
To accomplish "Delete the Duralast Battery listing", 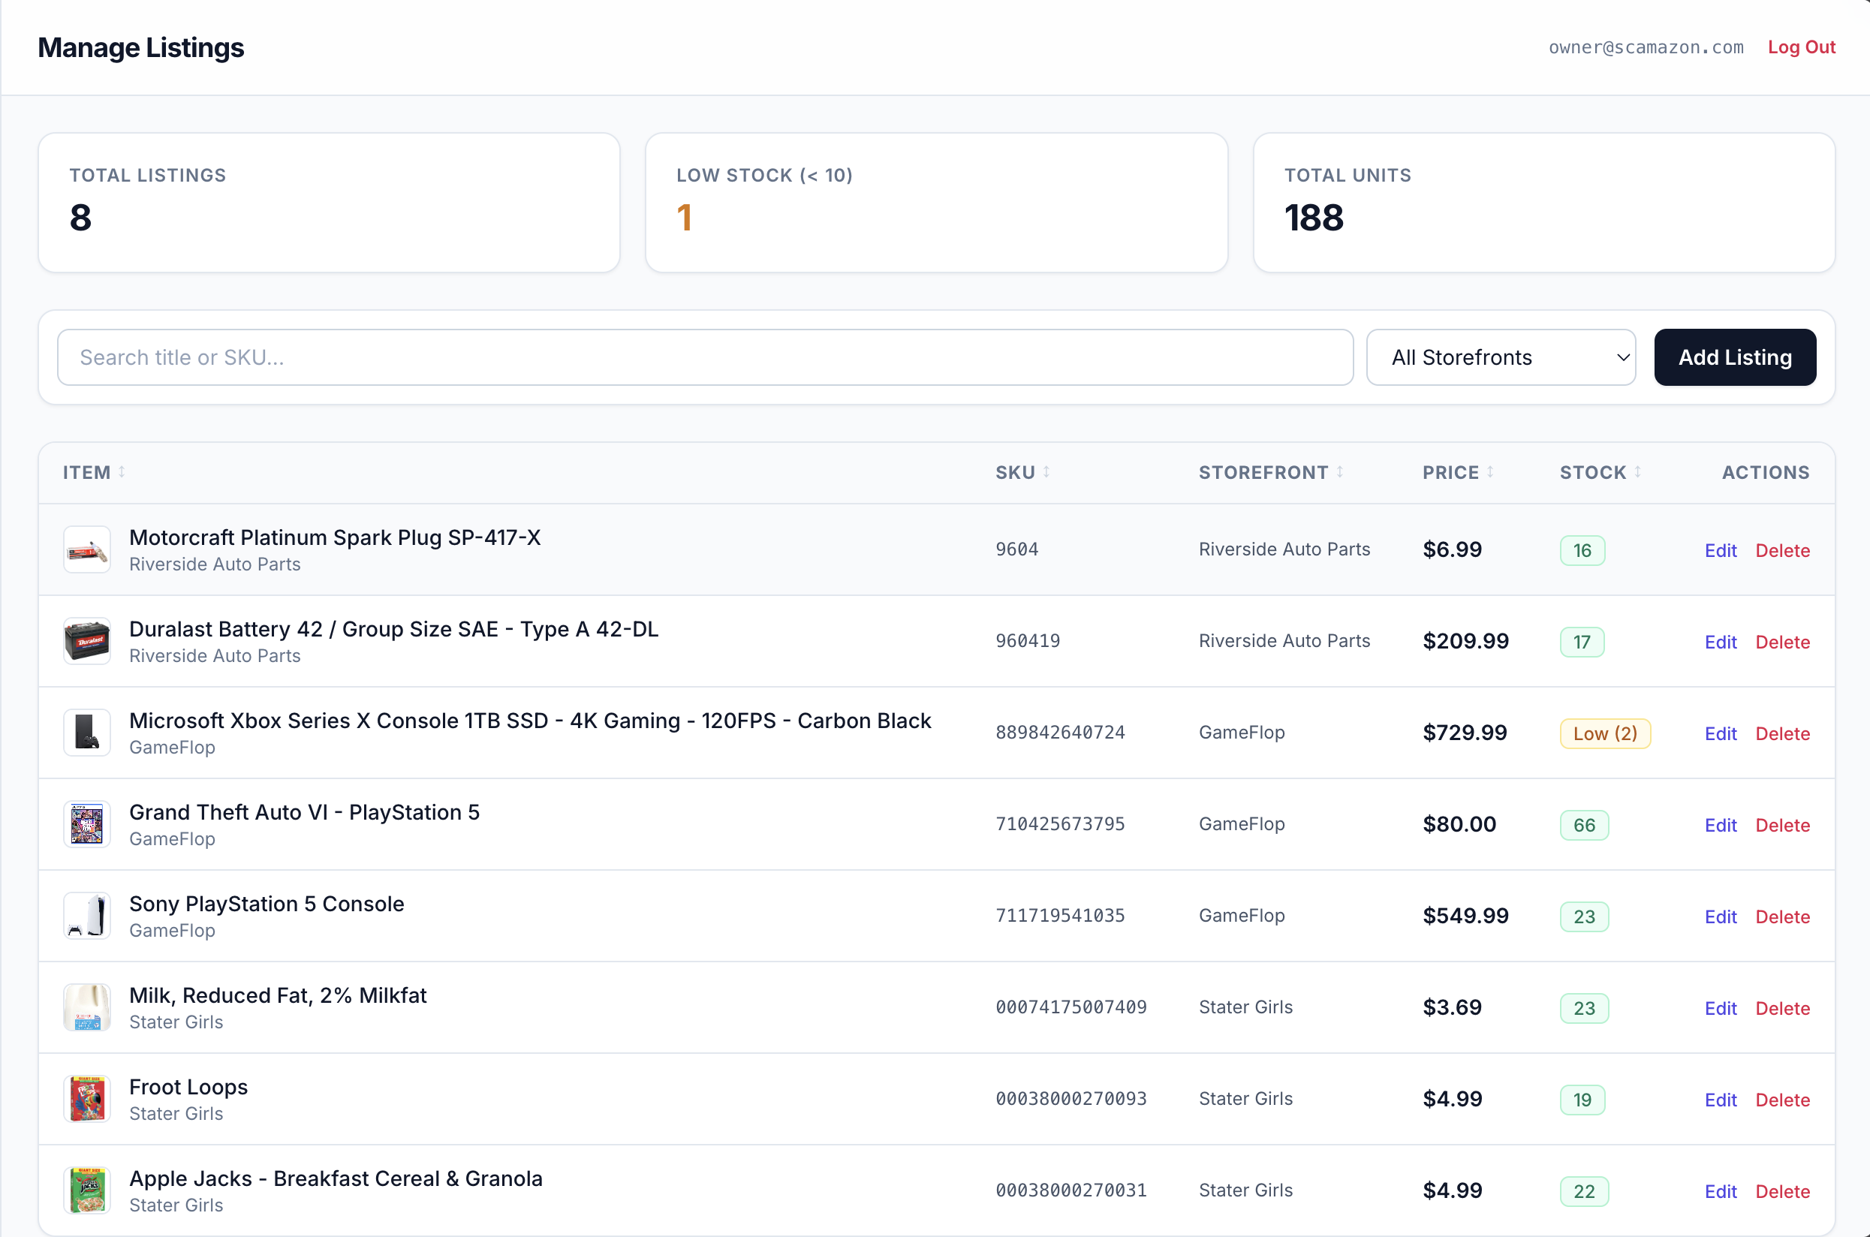I will coord(1782,643).
